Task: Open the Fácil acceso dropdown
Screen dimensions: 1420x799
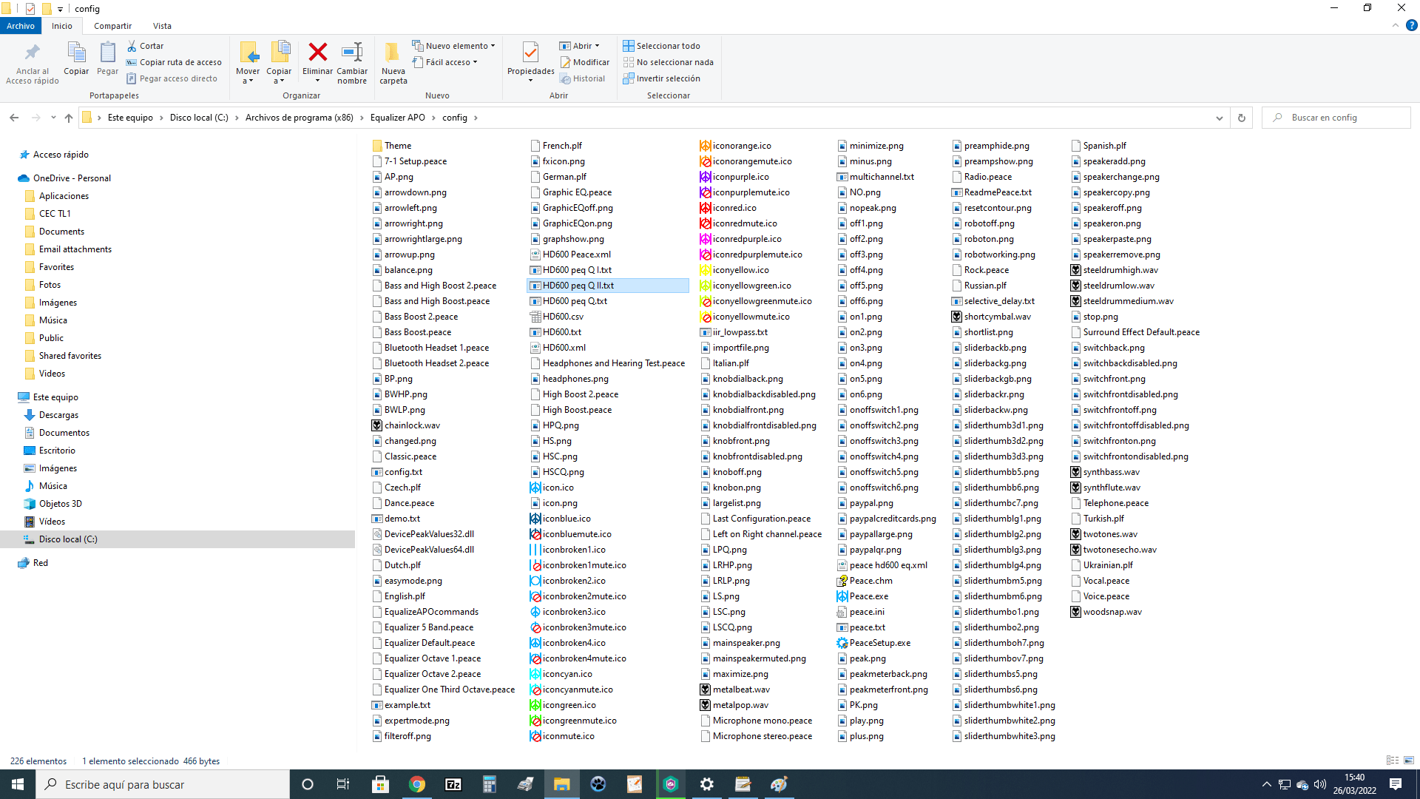Action: 444,62
